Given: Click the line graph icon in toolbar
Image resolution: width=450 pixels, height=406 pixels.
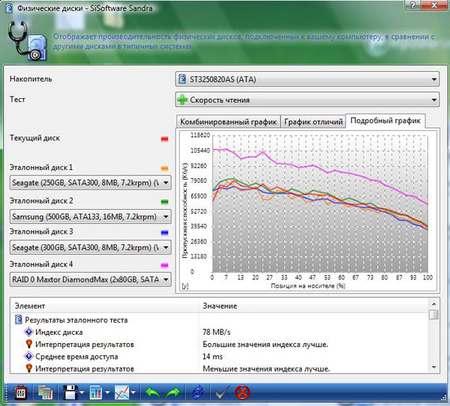Looking at the screenshot, I should (121, 393).
